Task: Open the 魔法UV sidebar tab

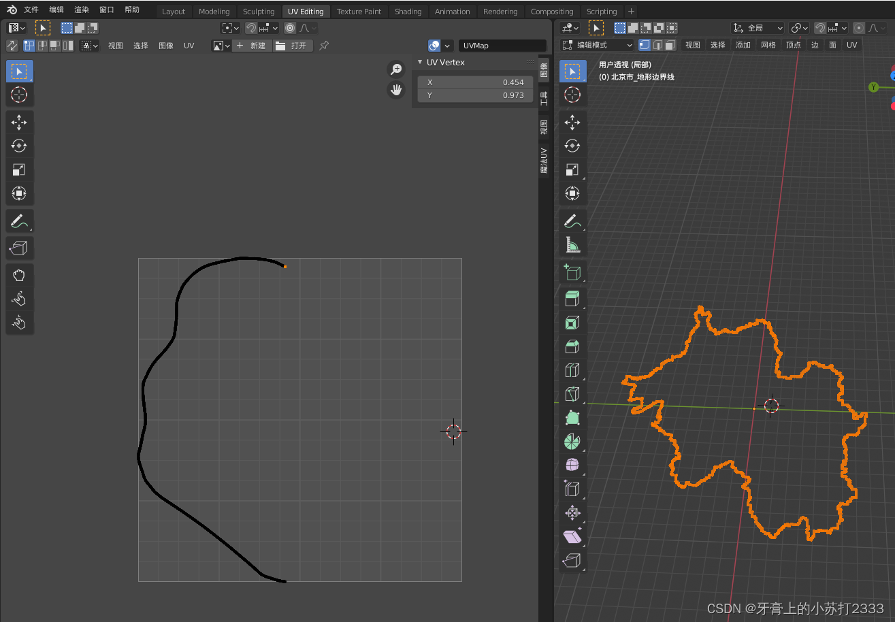Action: [544, 161]
